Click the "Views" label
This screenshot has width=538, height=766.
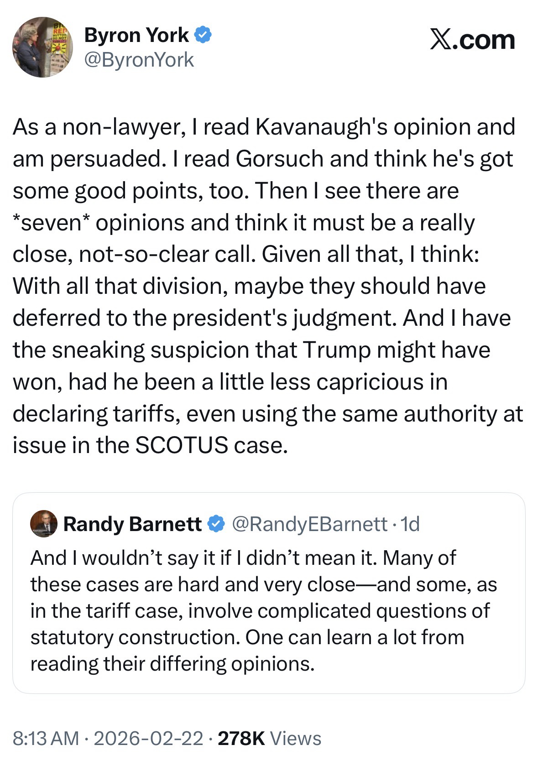click(x=296, y=738)
